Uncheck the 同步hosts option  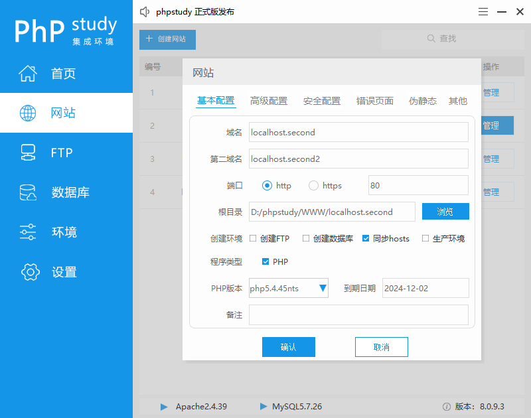click(364, 238)
